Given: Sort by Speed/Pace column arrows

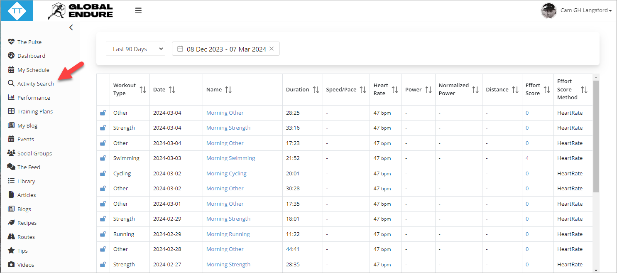Looking at the screenshot, I should [x=363, y=89].
